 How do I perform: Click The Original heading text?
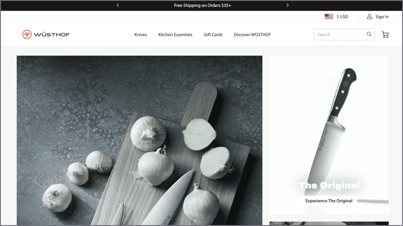pos(329,185)
